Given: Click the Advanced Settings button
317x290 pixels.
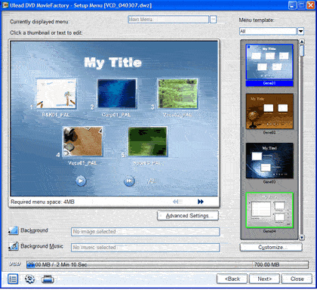Looking at the screenshot, I should (188, 216).
